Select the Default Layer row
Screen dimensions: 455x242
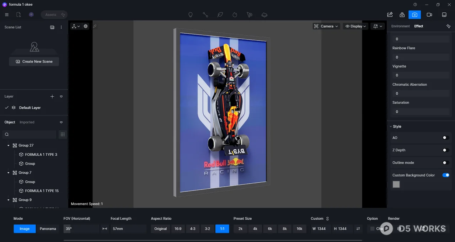tap(34, 108)
